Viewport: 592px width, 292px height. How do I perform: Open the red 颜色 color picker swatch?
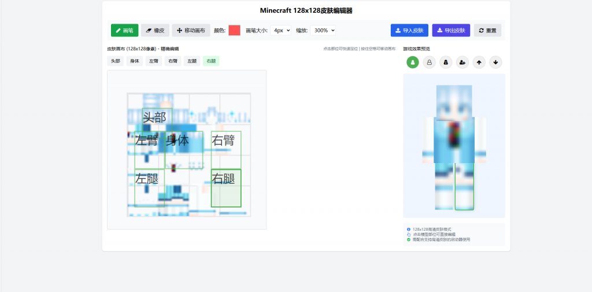[x=235, y=30]
